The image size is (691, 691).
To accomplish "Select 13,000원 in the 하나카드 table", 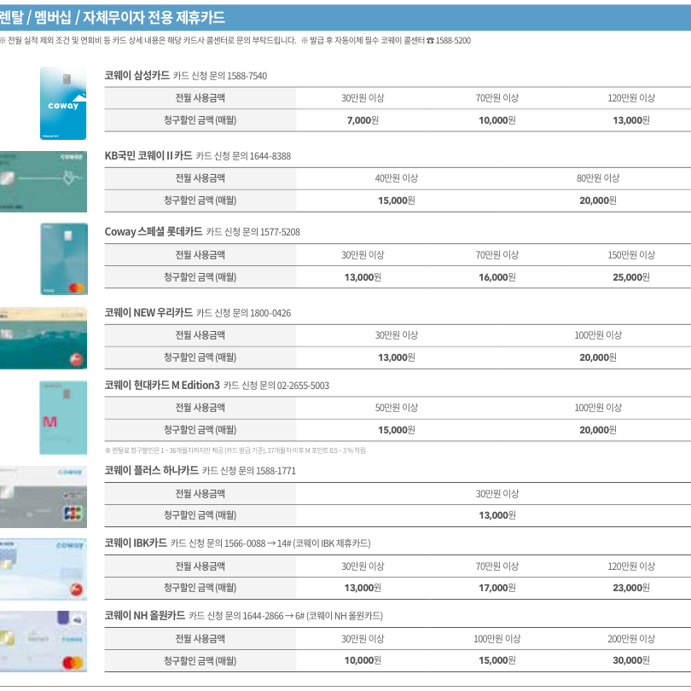I will click(497, 515).
